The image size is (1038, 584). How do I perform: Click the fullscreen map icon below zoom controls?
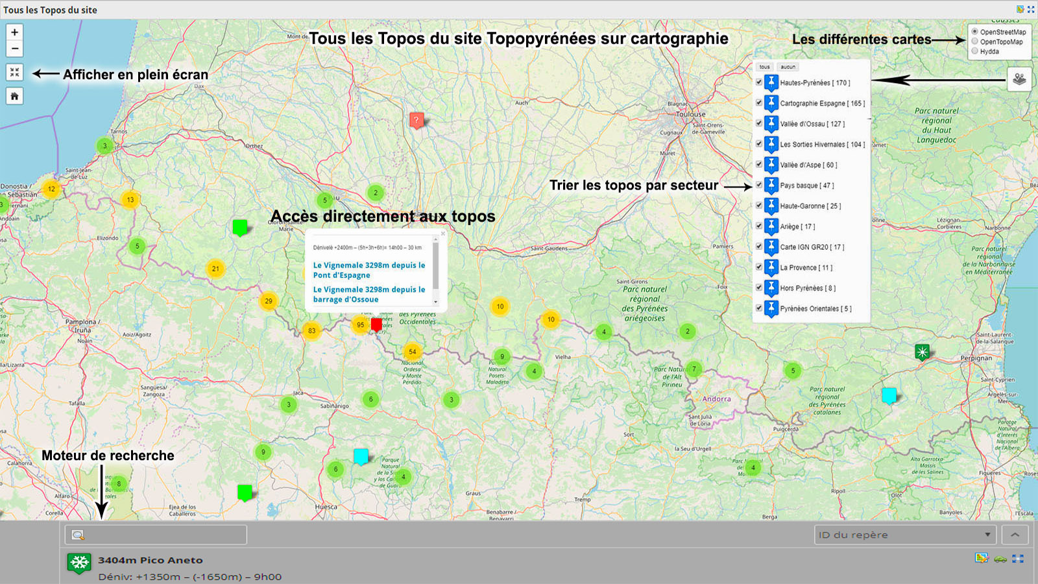(14, 72)
